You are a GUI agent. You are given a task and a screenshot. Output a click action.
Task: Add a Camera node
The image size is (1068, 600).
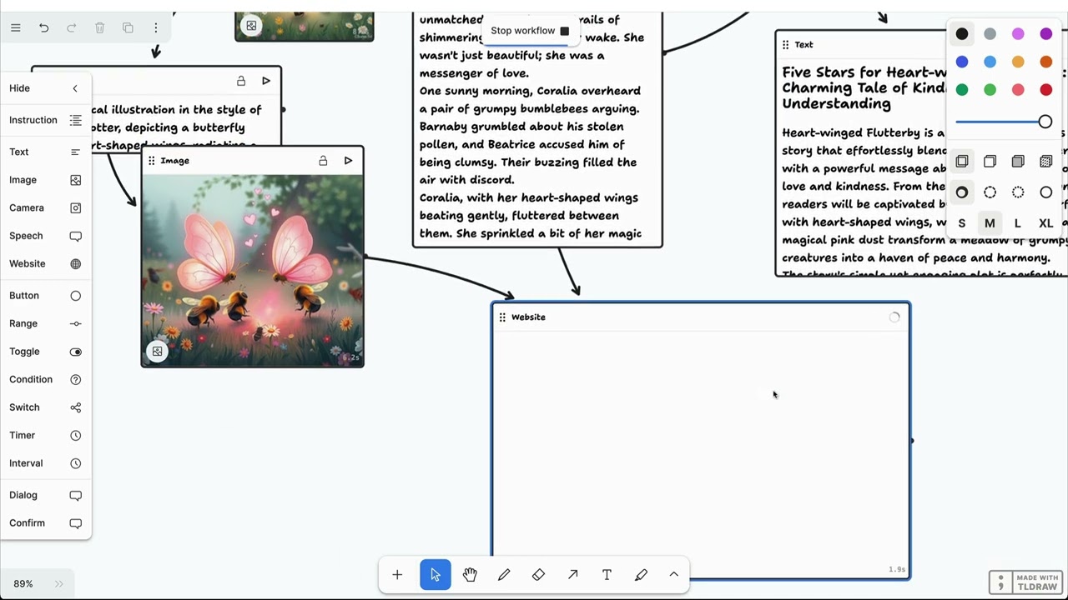pos(46,207)
